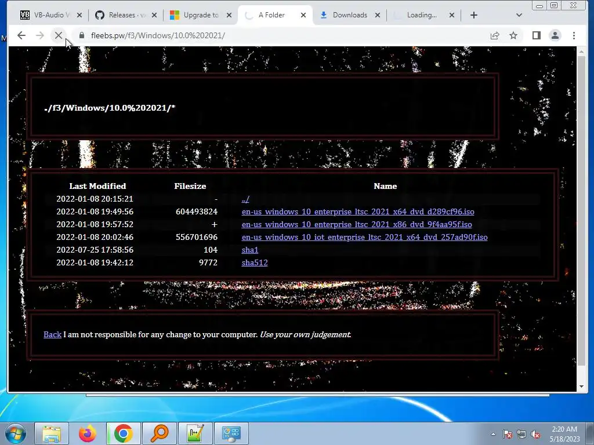Open the browser side panel
This screenshot has width=594, height=445.
[x=537, y=35]
